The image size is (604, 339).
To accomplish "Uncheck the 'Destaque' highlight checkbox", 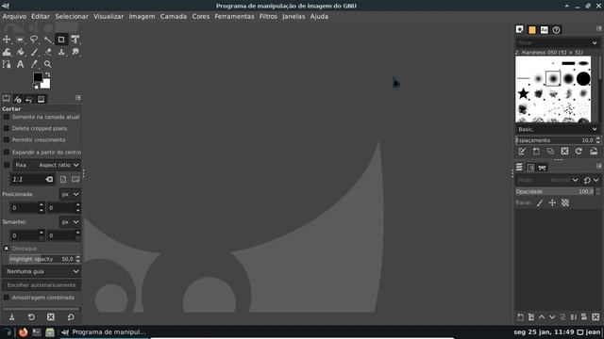I will click(7, 249).
